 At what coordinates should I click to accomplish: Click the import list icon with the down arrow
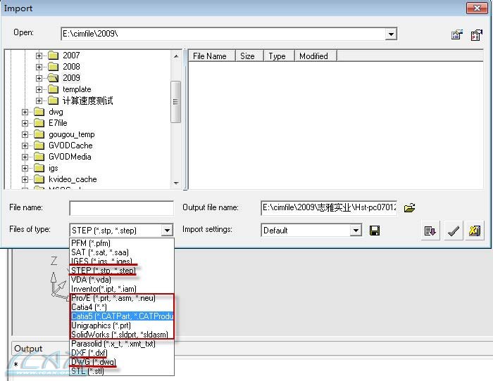(430, 231)
